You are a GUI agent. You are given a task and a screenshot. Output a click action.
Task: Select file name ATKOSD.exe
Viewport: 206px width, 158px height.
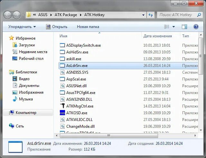pyautogui.click(x=77, y=113)
